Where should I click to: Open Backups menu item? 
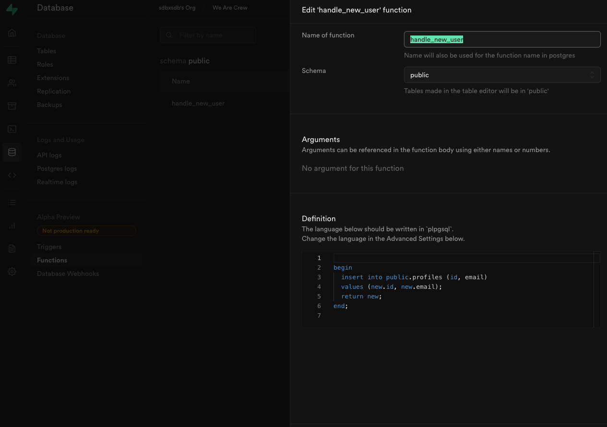pos(49,105)
